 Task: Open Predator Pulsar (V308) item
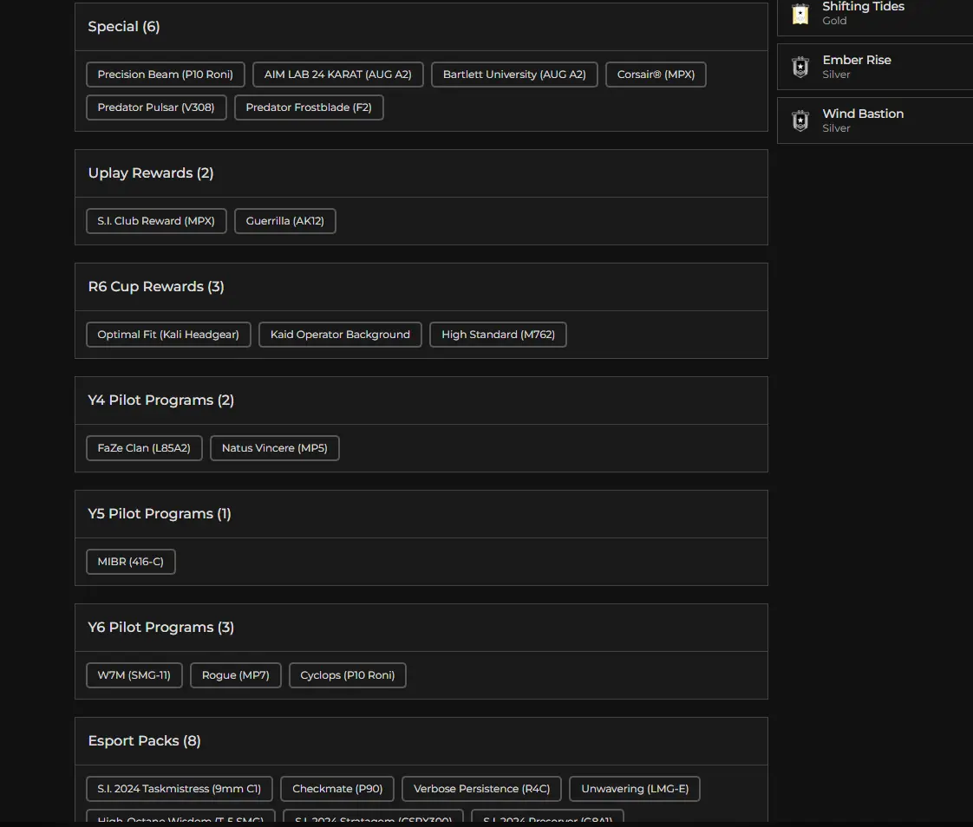(x=156, y=107)
